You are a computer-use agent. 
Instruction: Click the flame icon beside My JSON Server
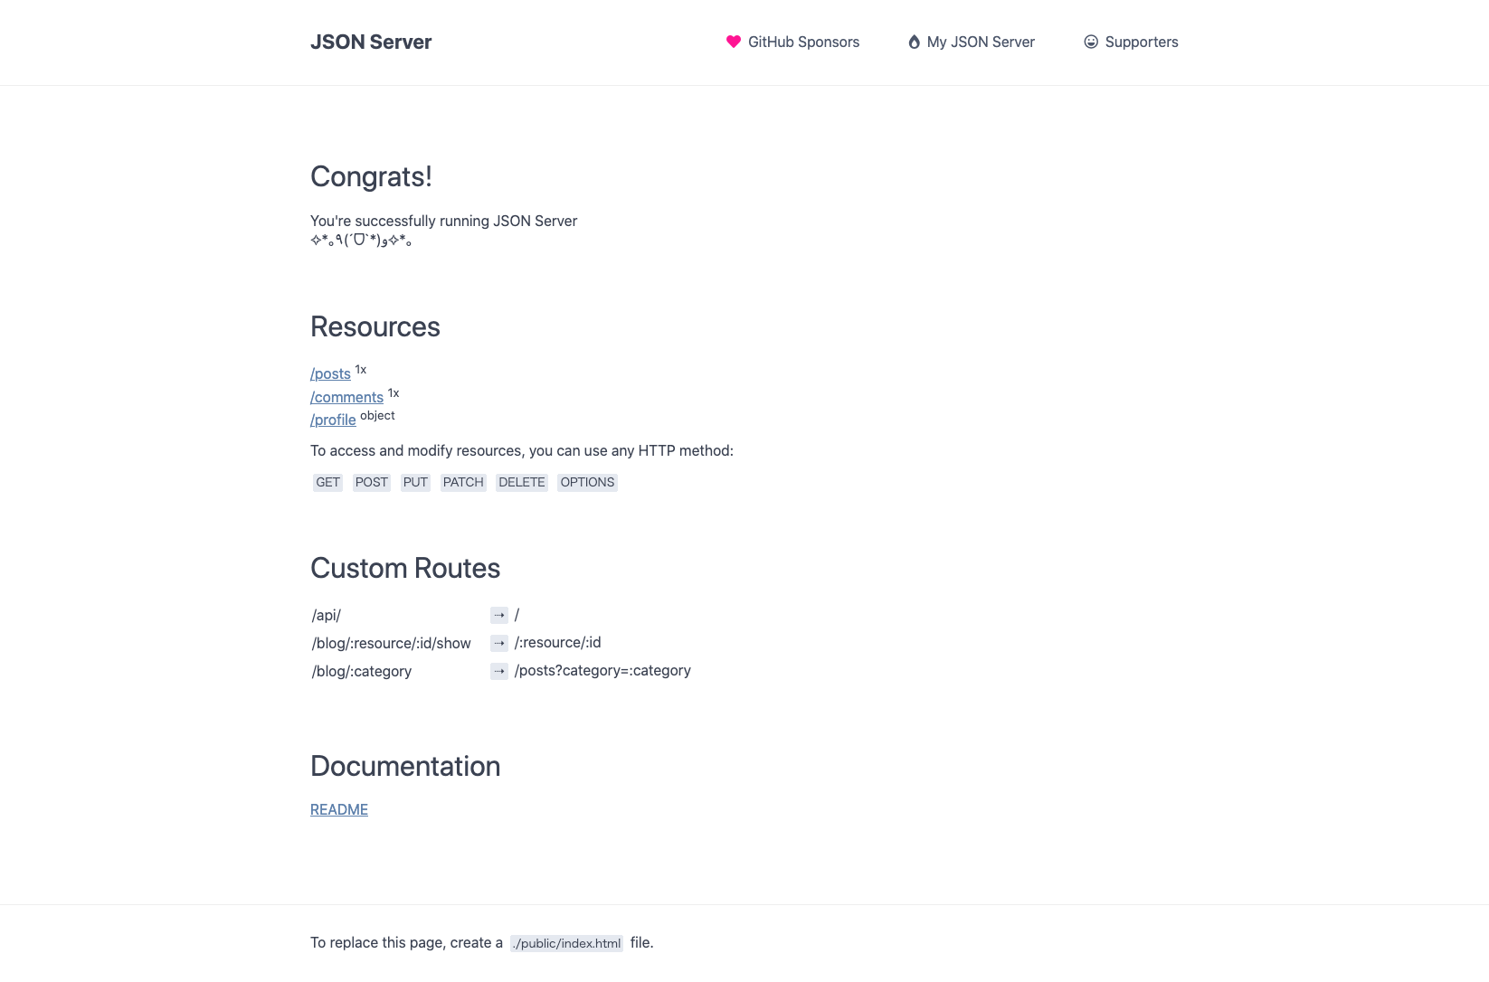[914, 42]
